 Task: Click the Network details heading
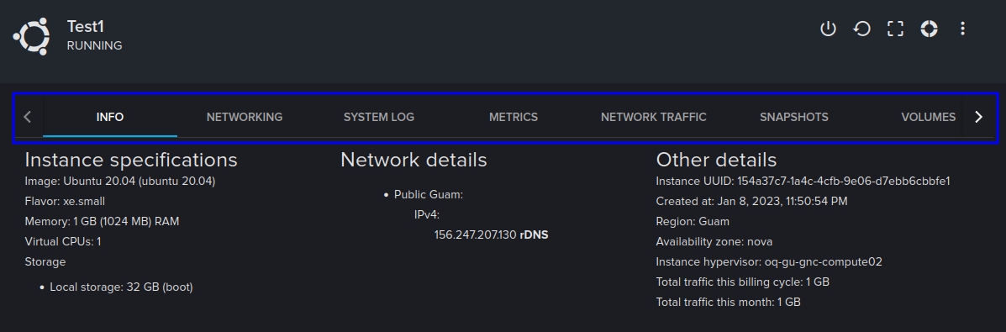click(x=413, y=160)
